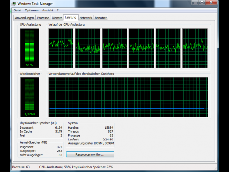This screenshot has width=229, height=172.
Task: Click the 'Frei' memory row
Action: click(41, 136)
